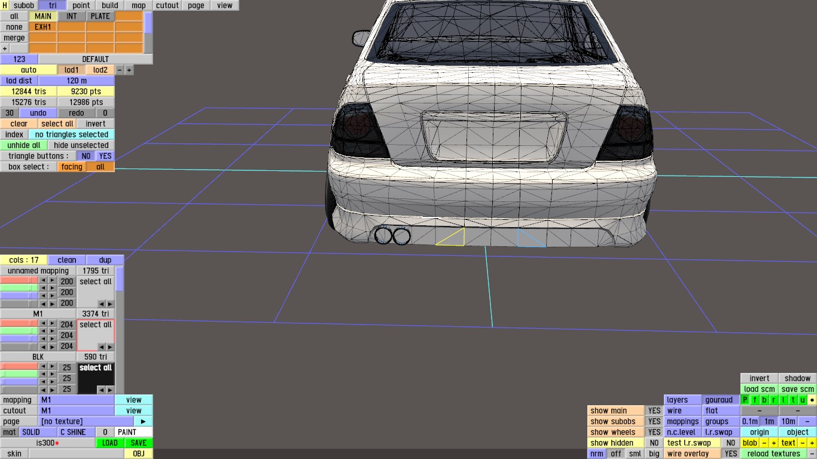817x459 pixels.
Task: Switch to the point mode tab
Action: pyautogui.click(x=81, y=5)
